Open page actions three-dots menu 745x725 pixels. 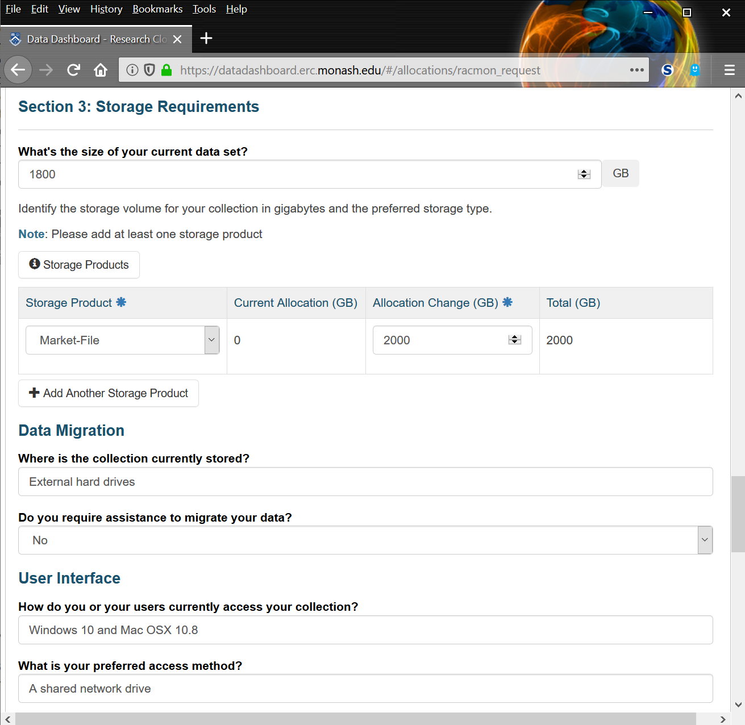(x=636, y=70)
